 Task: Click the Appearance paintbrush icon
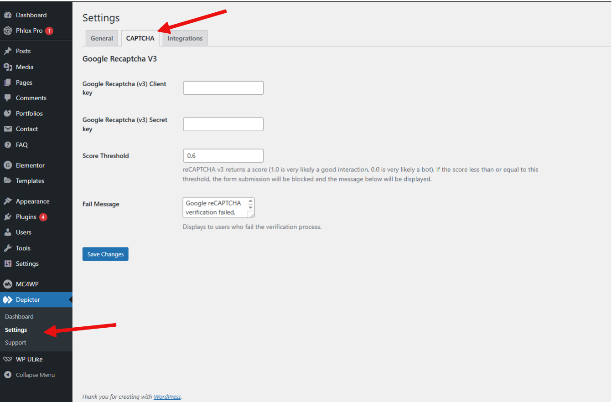(7, 201)
